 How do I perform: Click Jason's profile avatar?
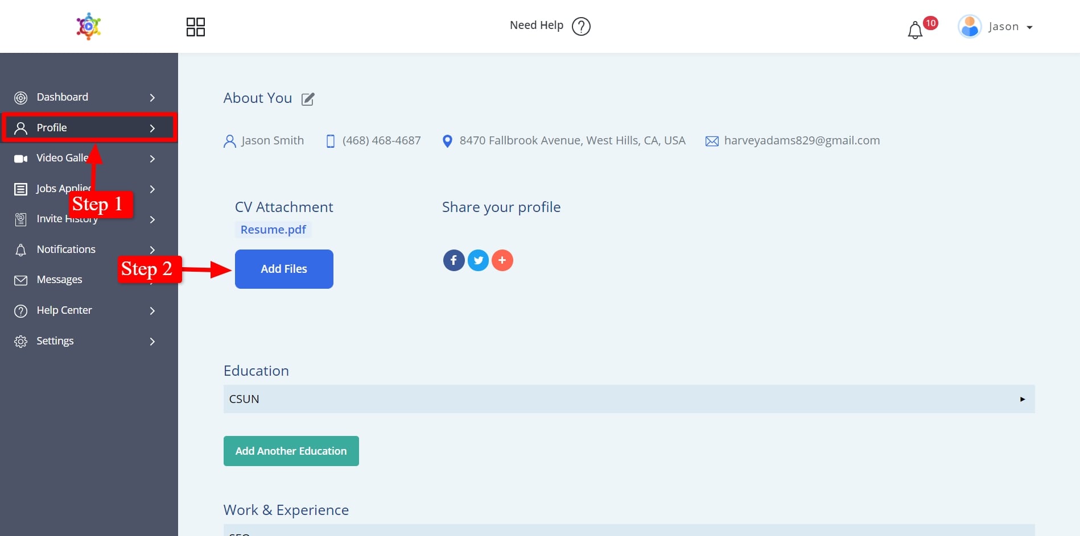[970, 27]
